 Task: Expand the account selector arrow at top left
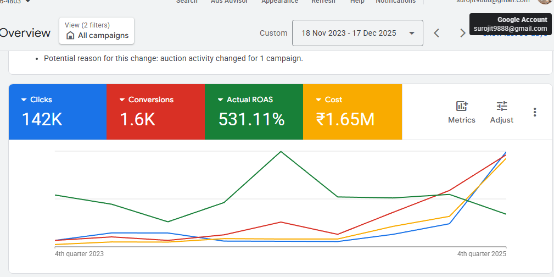[x=28, y=2]
